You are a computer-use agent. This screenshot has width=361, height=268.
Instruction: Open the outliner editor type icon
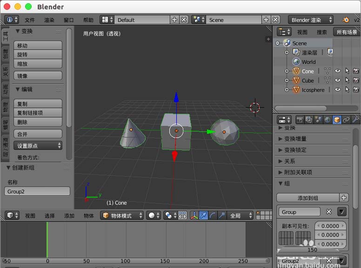[x=284, y=32]
